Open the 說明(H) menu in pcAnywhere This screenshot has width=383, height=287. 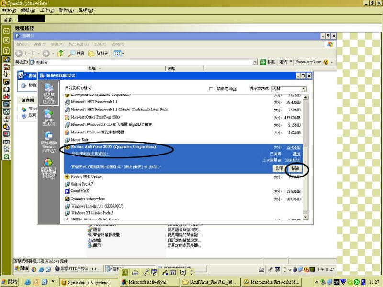(x=86, y=11)
